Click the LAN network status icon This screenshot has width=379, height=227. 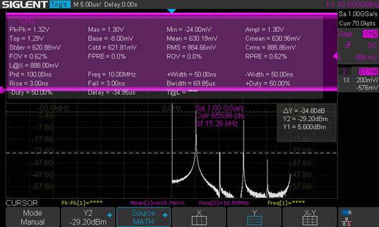347,222
